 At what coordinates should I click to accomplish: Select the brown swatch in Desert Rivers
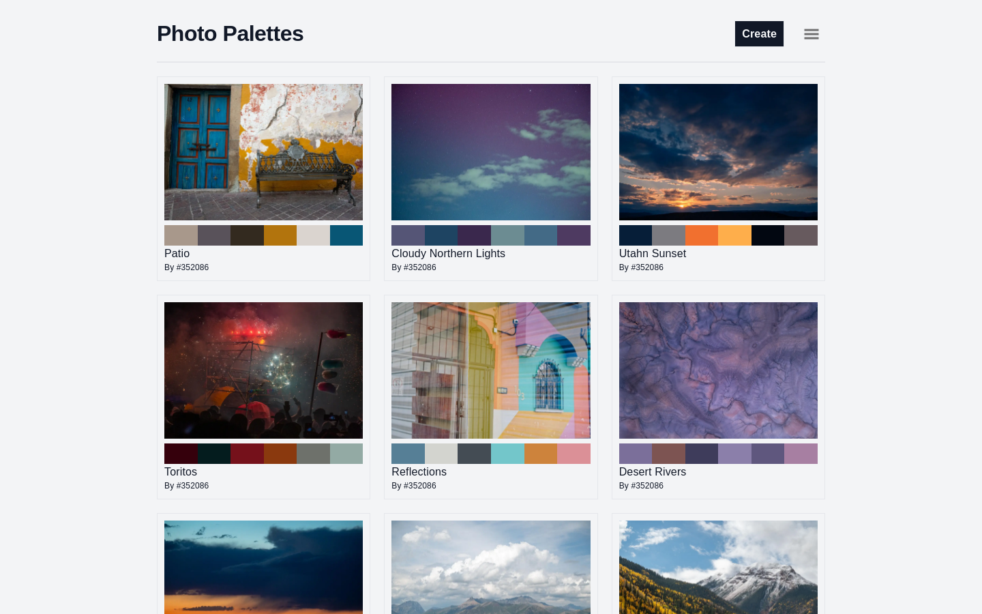pos(668,454)
